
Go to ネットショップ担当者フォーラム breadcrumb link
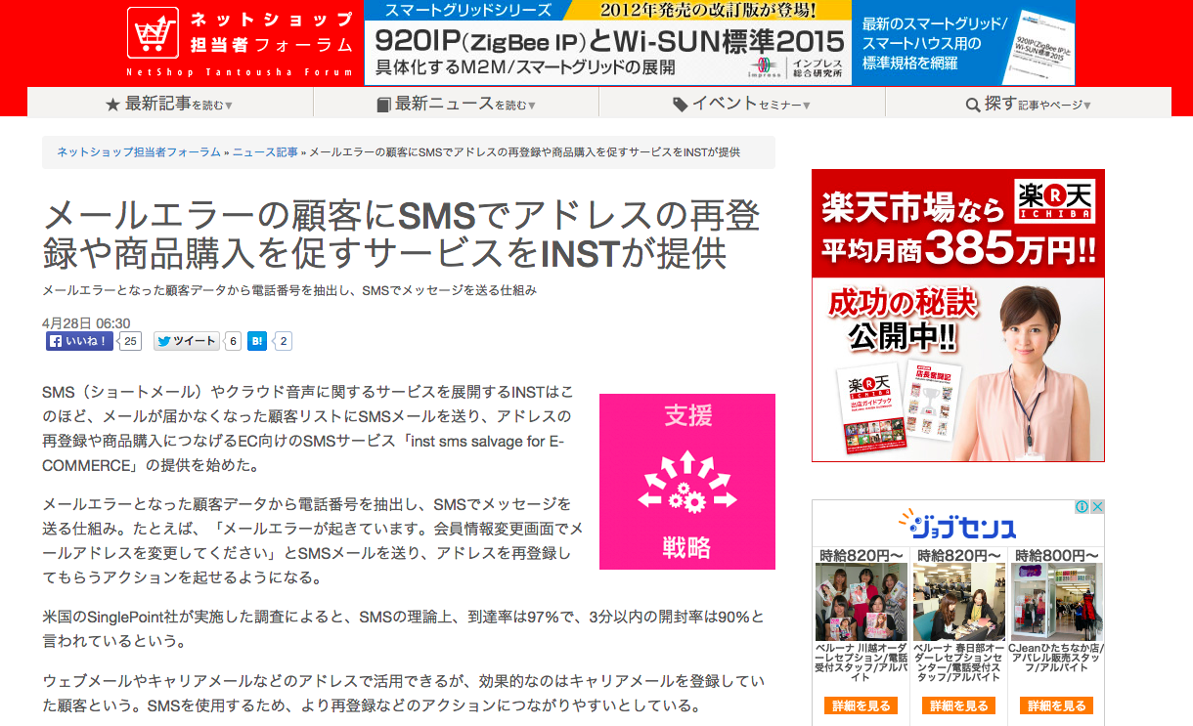138,152
